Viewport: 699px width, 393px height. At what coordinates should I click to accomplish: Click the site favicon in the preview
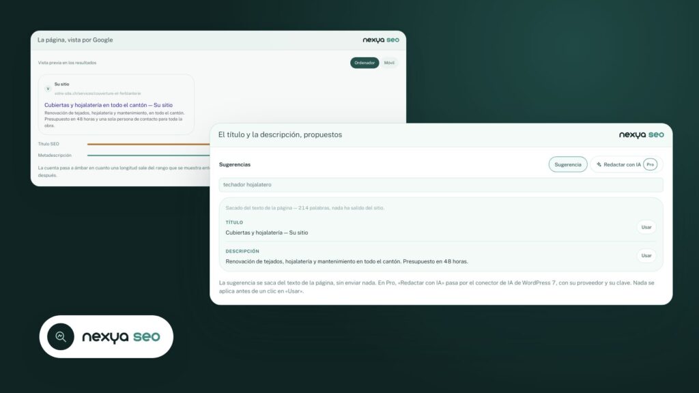[48, 89]
